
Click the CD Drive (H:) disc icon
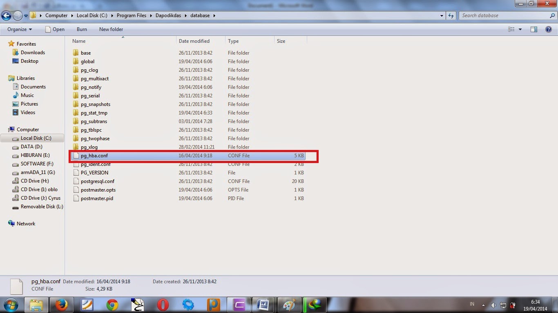[16, 181]
